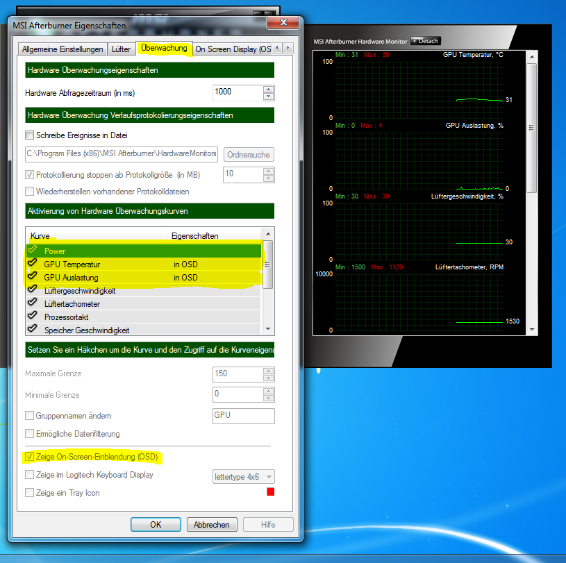Uncheck Speicher Geschwindigkeit curve checkmark
566x563 pixels.
(x=33, y=328)
